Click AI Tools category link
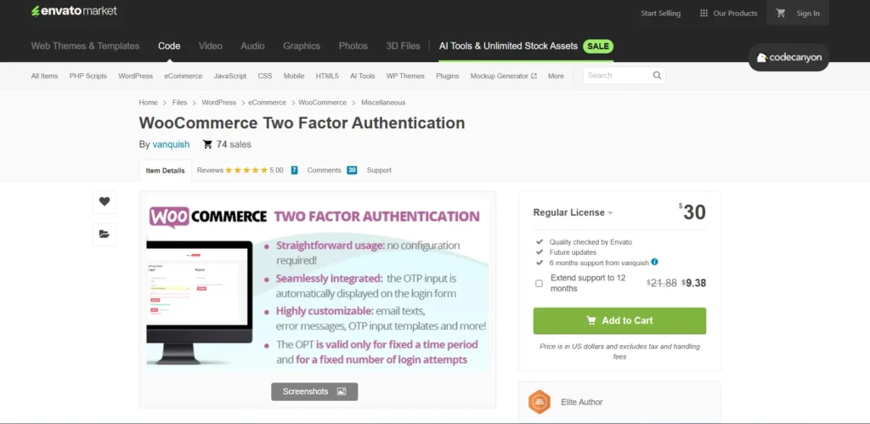The image size is (870, 424). coord(362,76)
